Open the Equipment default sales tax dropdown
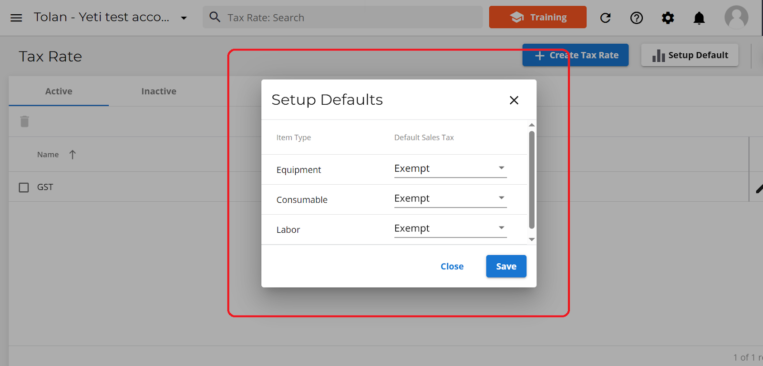 450,168
